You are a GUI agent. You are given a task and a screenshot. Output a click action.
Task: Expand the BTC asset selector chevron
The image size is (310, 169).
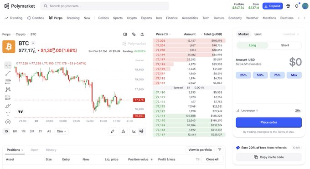pos(33,43)
